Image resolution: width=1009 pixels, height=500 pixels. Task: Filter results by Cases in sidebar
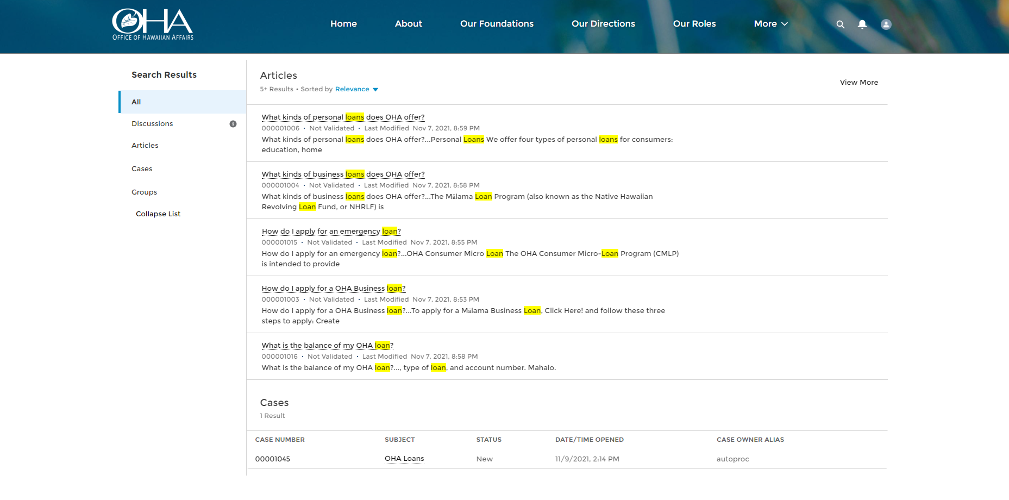142,169
